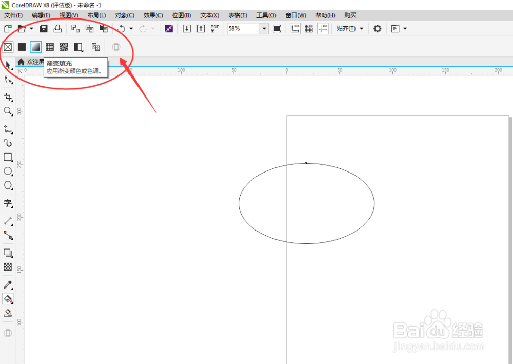Select the Bitmap pattern fill button
The image size is (513, 364).
pos(64,47)
